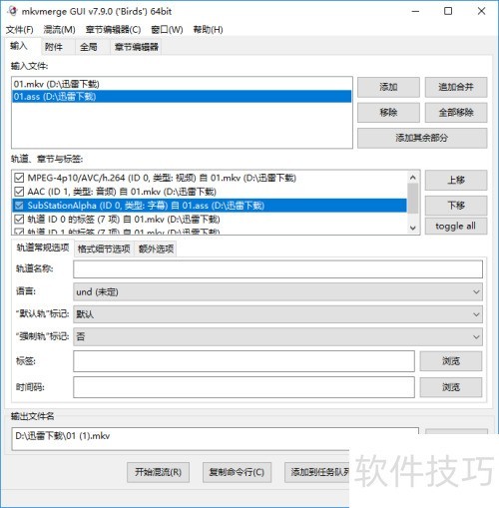Click the 移除 button
499x508 pixels.
coord(388,113)
